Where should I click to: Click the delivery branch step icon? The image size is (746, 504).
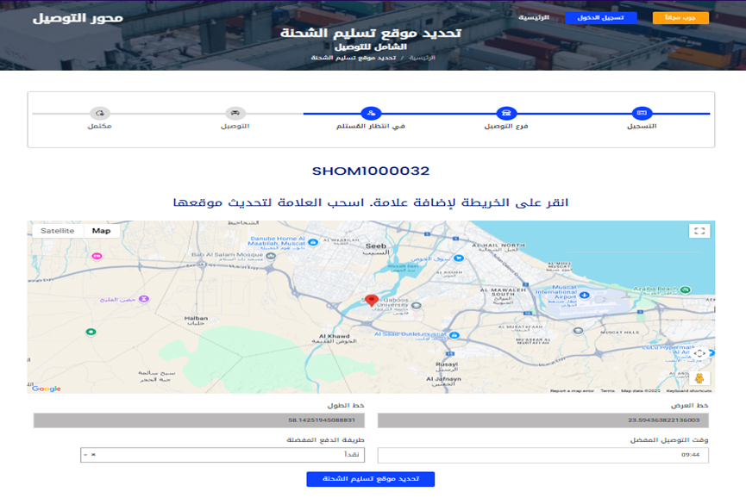[x=506, y=113]
